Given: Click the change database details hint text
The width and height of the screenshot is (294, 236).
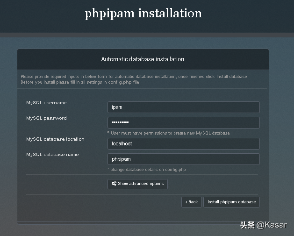Looking at the screenshot, I should (x=146, y=170).
